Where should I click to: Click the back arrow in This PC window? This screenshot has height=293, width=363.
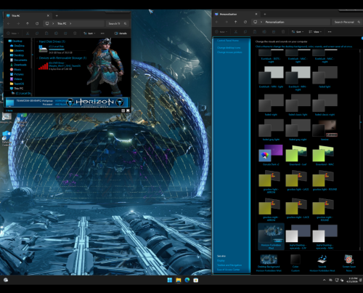point(9,23)
